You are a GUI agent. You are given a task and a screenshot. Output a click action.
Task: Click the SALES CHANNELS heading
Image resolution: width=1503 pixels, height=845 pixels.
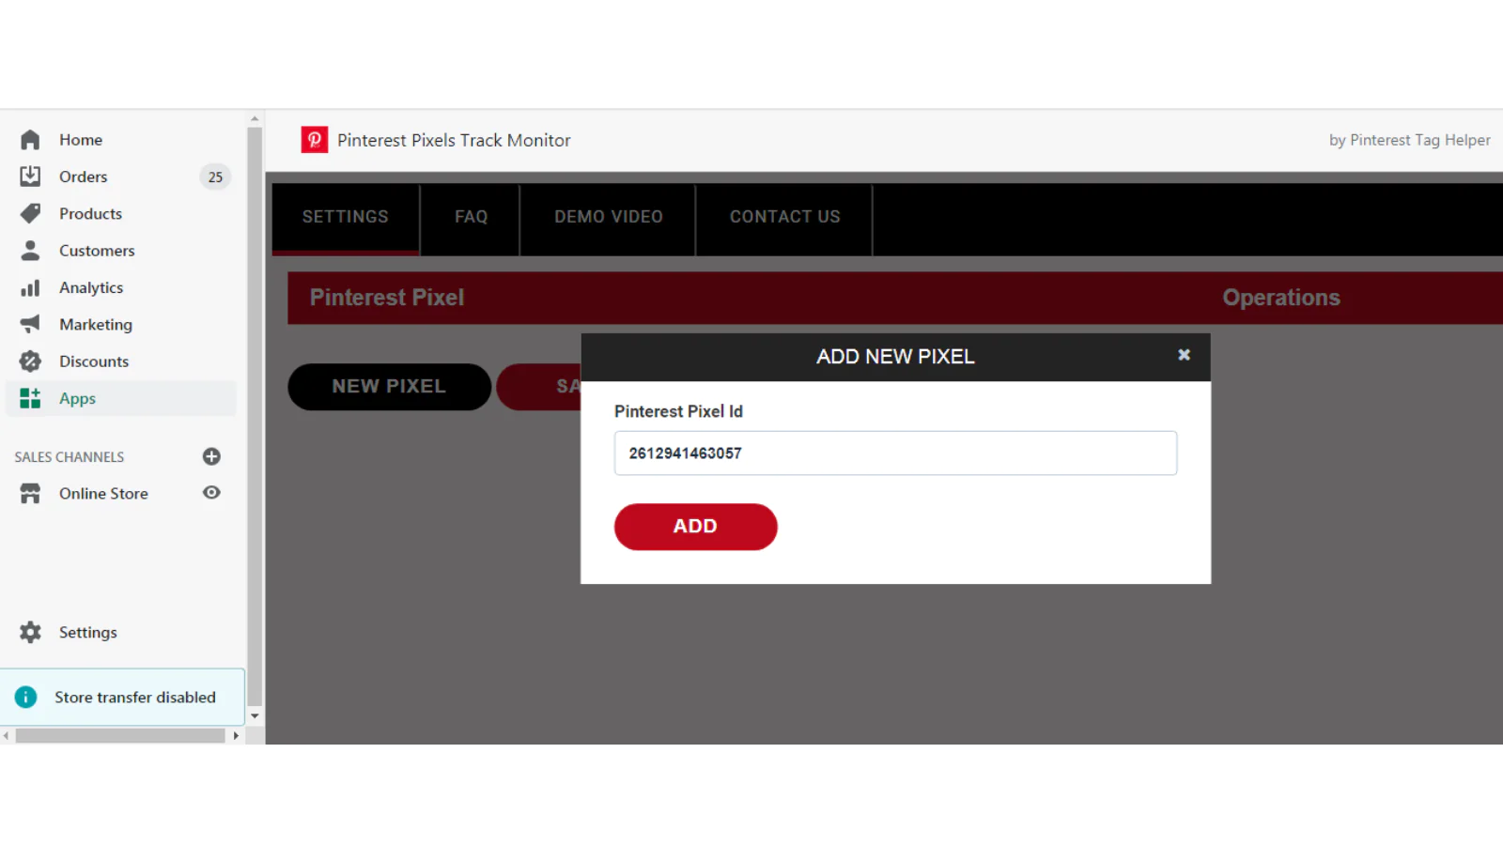coord(70,457)
